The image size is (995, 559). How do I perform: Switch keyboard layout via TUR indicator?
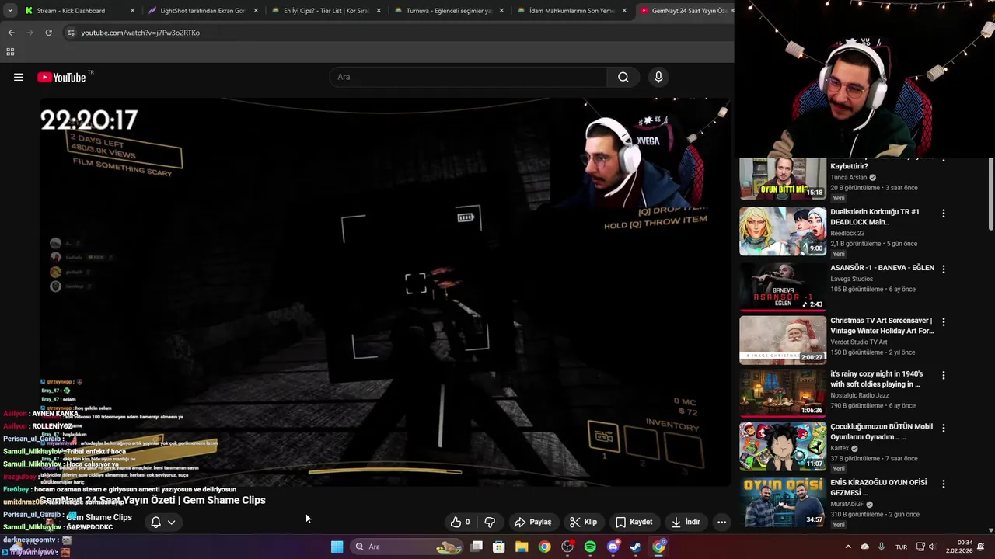click(901, 547)
